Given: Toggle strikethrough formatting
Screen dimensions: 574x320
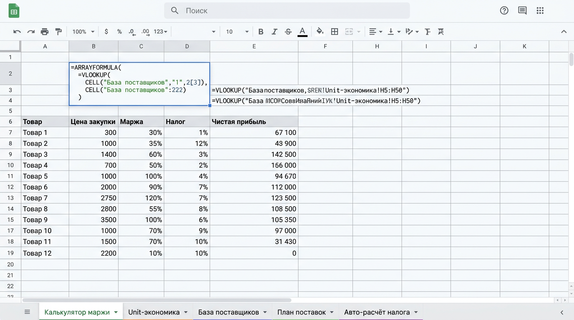Looking at the screenshot, I should pyautogui.click(x=288, y=32).
